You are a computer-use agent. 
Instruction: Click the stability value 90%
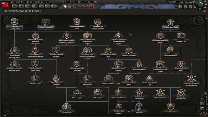pyautogui.click(x=17, y=2)
